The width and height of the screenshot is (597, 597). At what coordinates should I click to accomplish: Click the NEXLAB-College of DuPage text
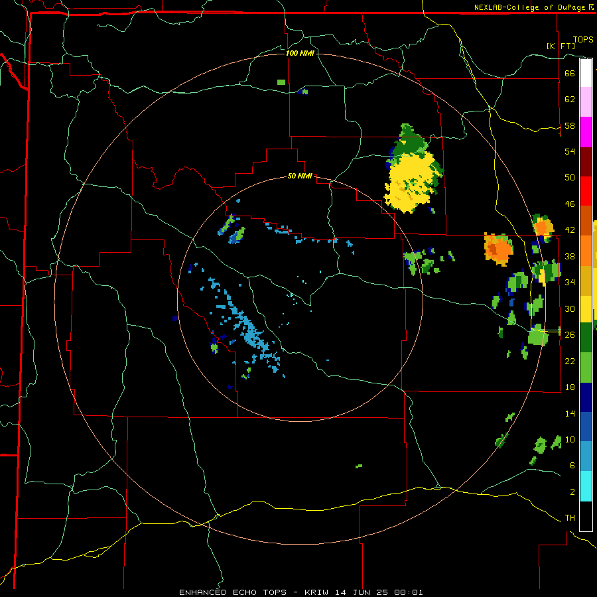(530, 7)
